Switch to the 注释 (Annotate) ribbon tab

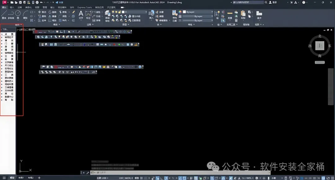(20, 7)
